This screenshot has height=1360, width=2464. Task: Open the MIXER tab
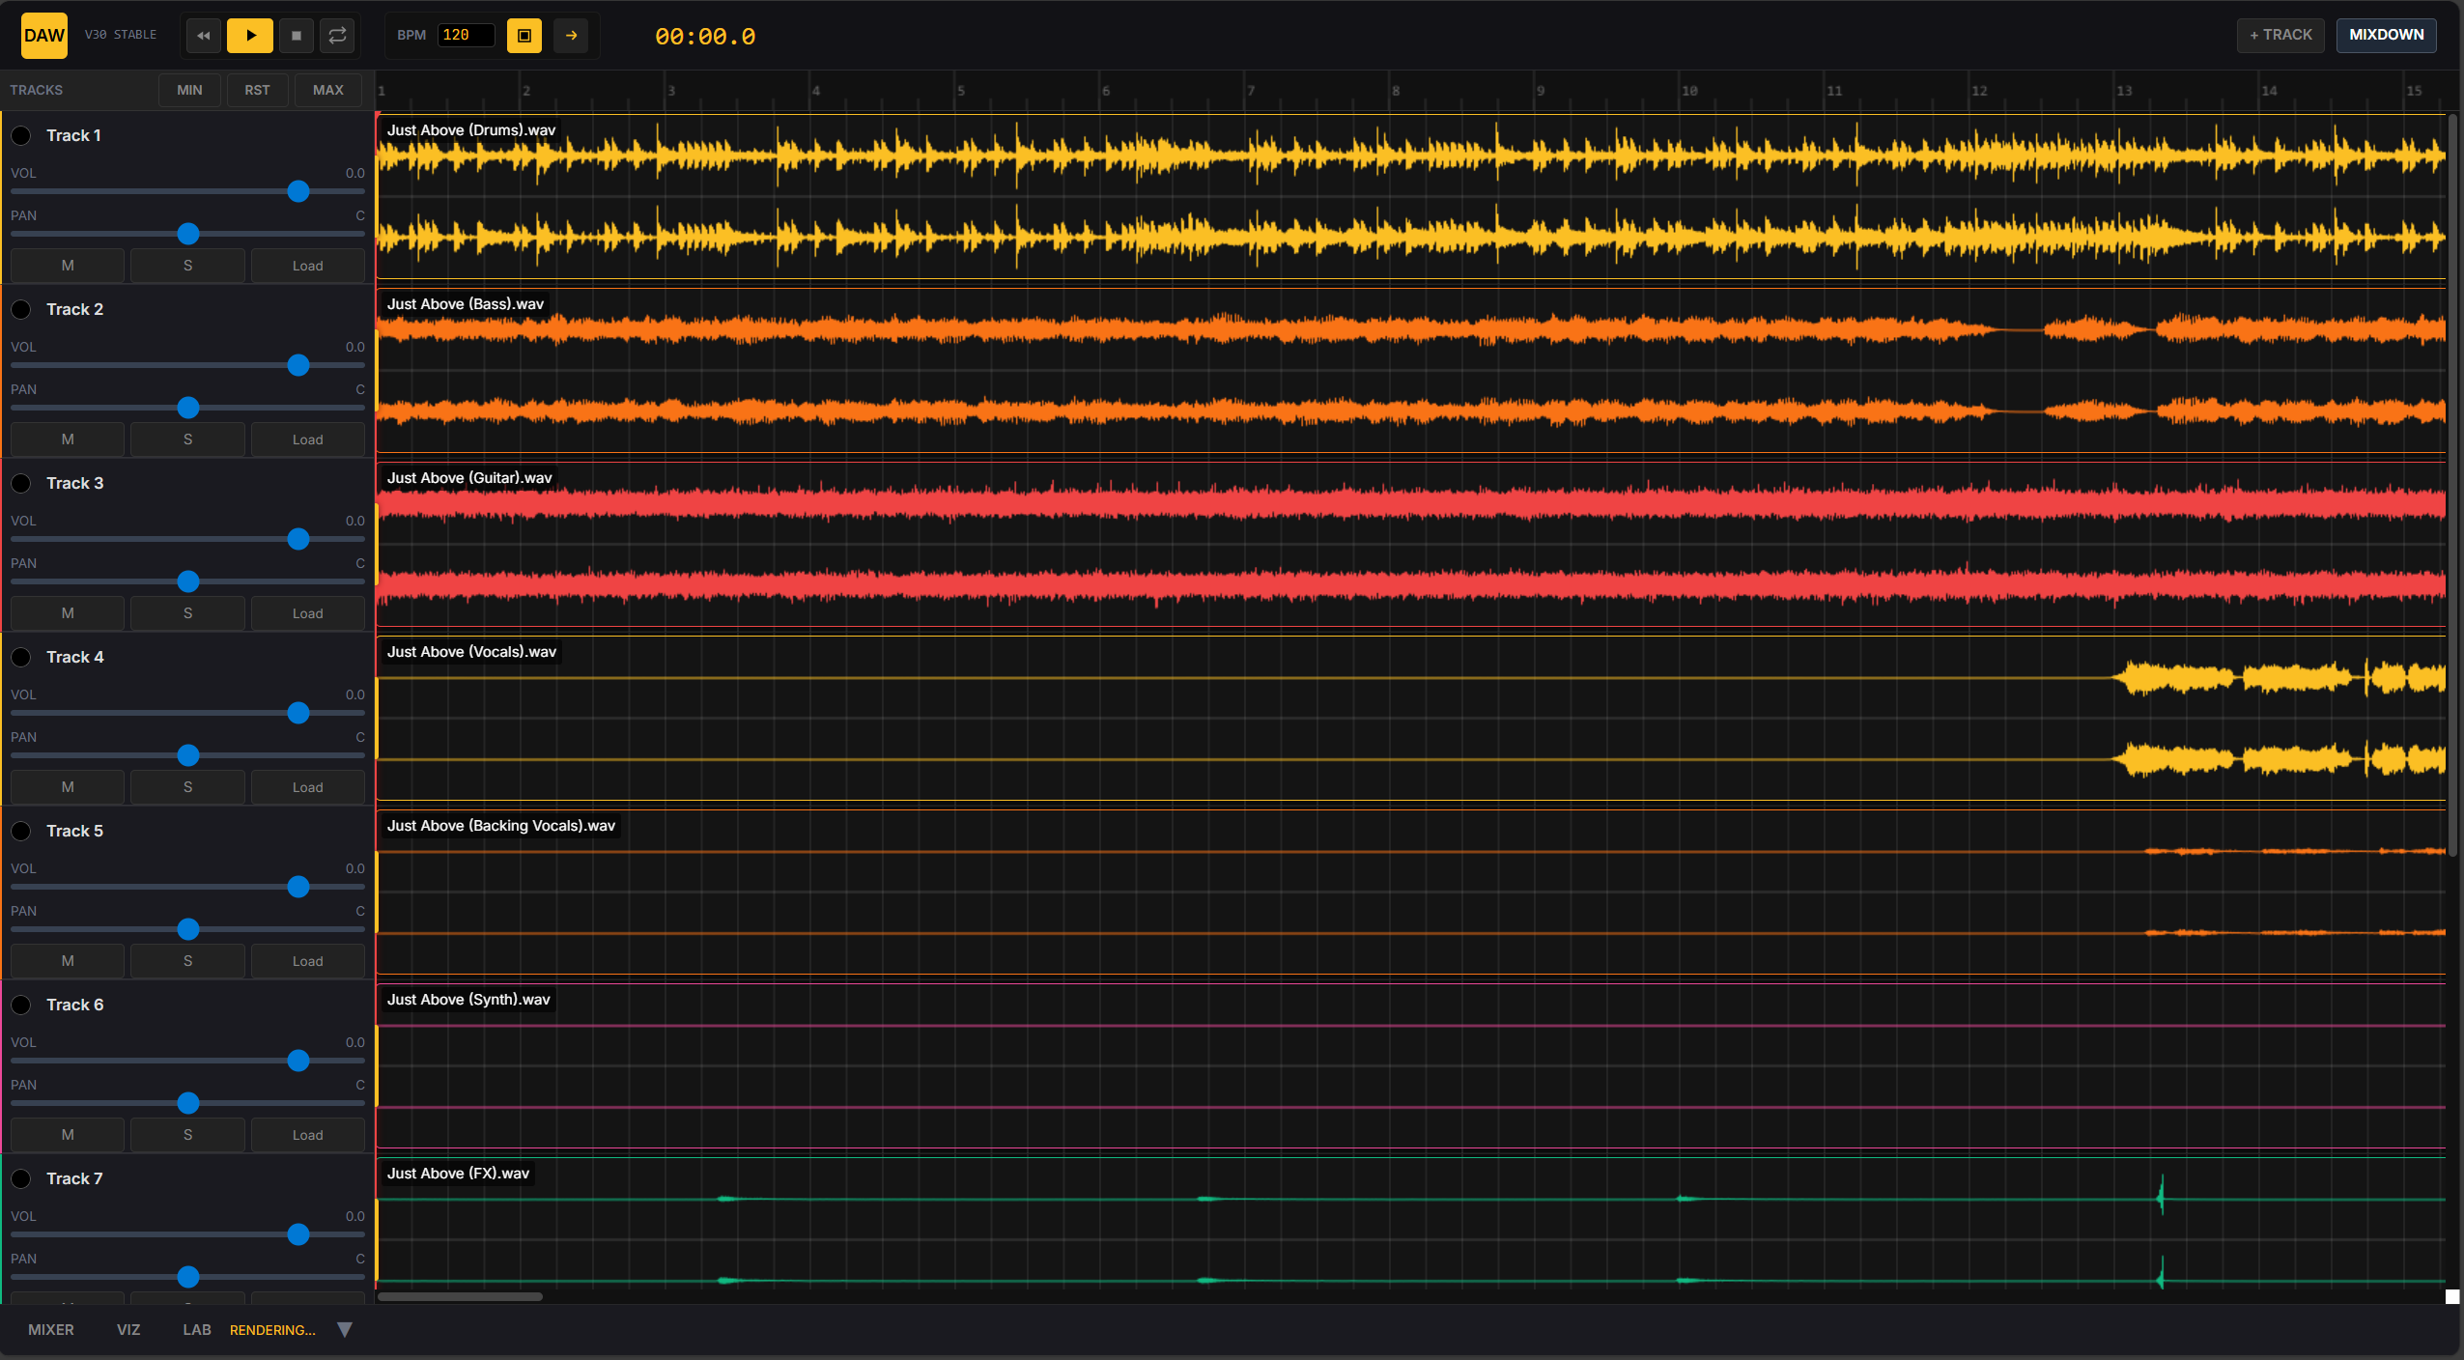51,1330
